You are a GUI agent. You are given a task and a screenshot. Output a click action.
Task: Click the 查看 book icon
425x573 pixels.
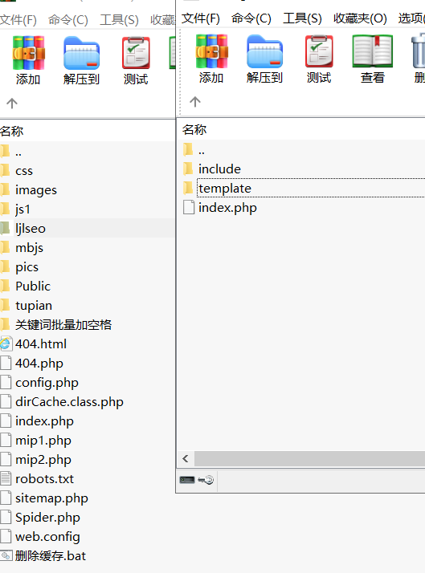pyautogui.click(x=372, y=51)
